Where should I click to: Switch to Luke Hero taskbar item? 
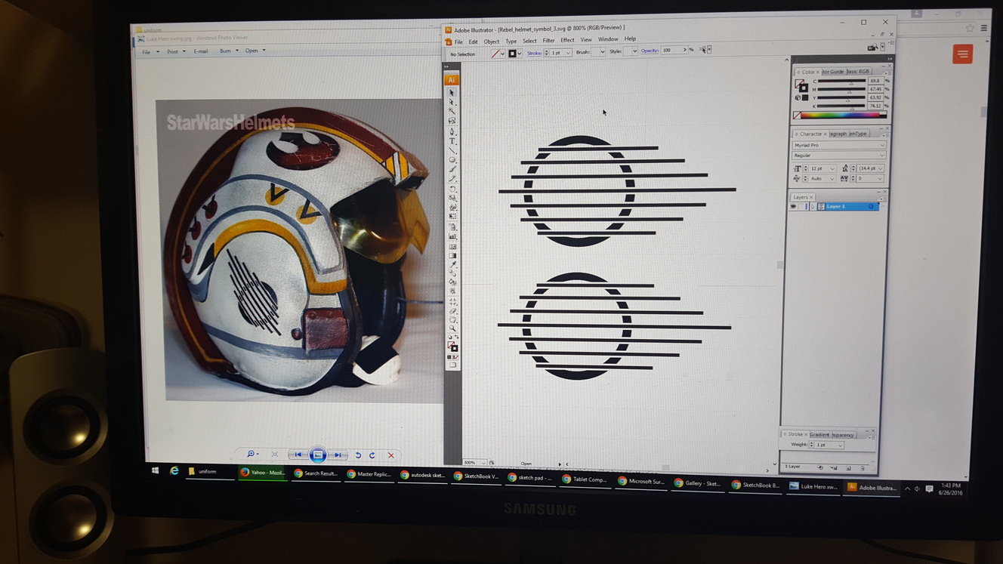click(813, 487)
